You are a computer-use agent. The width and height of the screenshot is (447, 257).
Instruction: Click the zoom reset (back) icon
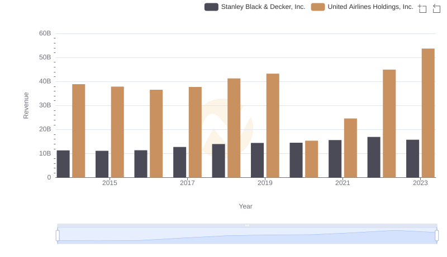coord(436,8)
